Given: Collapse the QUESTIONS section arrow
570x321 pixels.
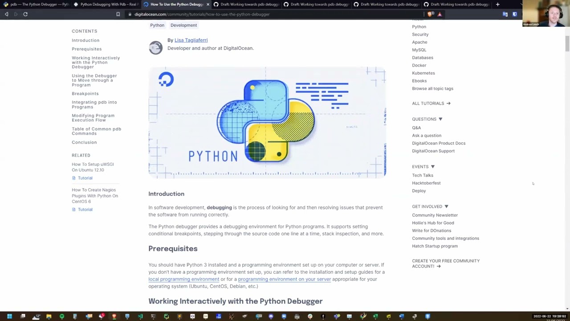Looking at the screenshot, I should click(440, 119).
